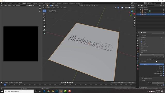The image size is (165, 93).
Task: Open the Render menu in top bar
Action: tap(10, 3)
